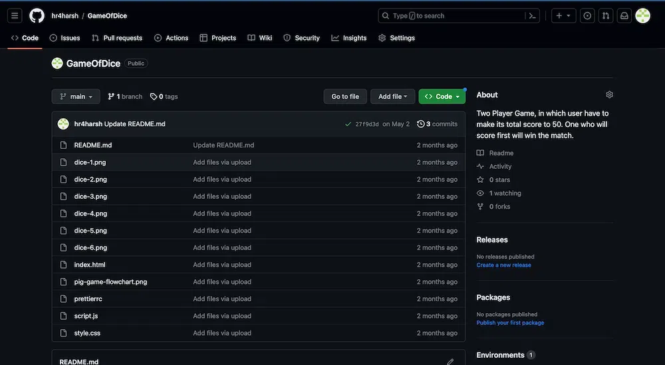
Task: Open the main branch selector dropdown
Action: coord(76,96)
